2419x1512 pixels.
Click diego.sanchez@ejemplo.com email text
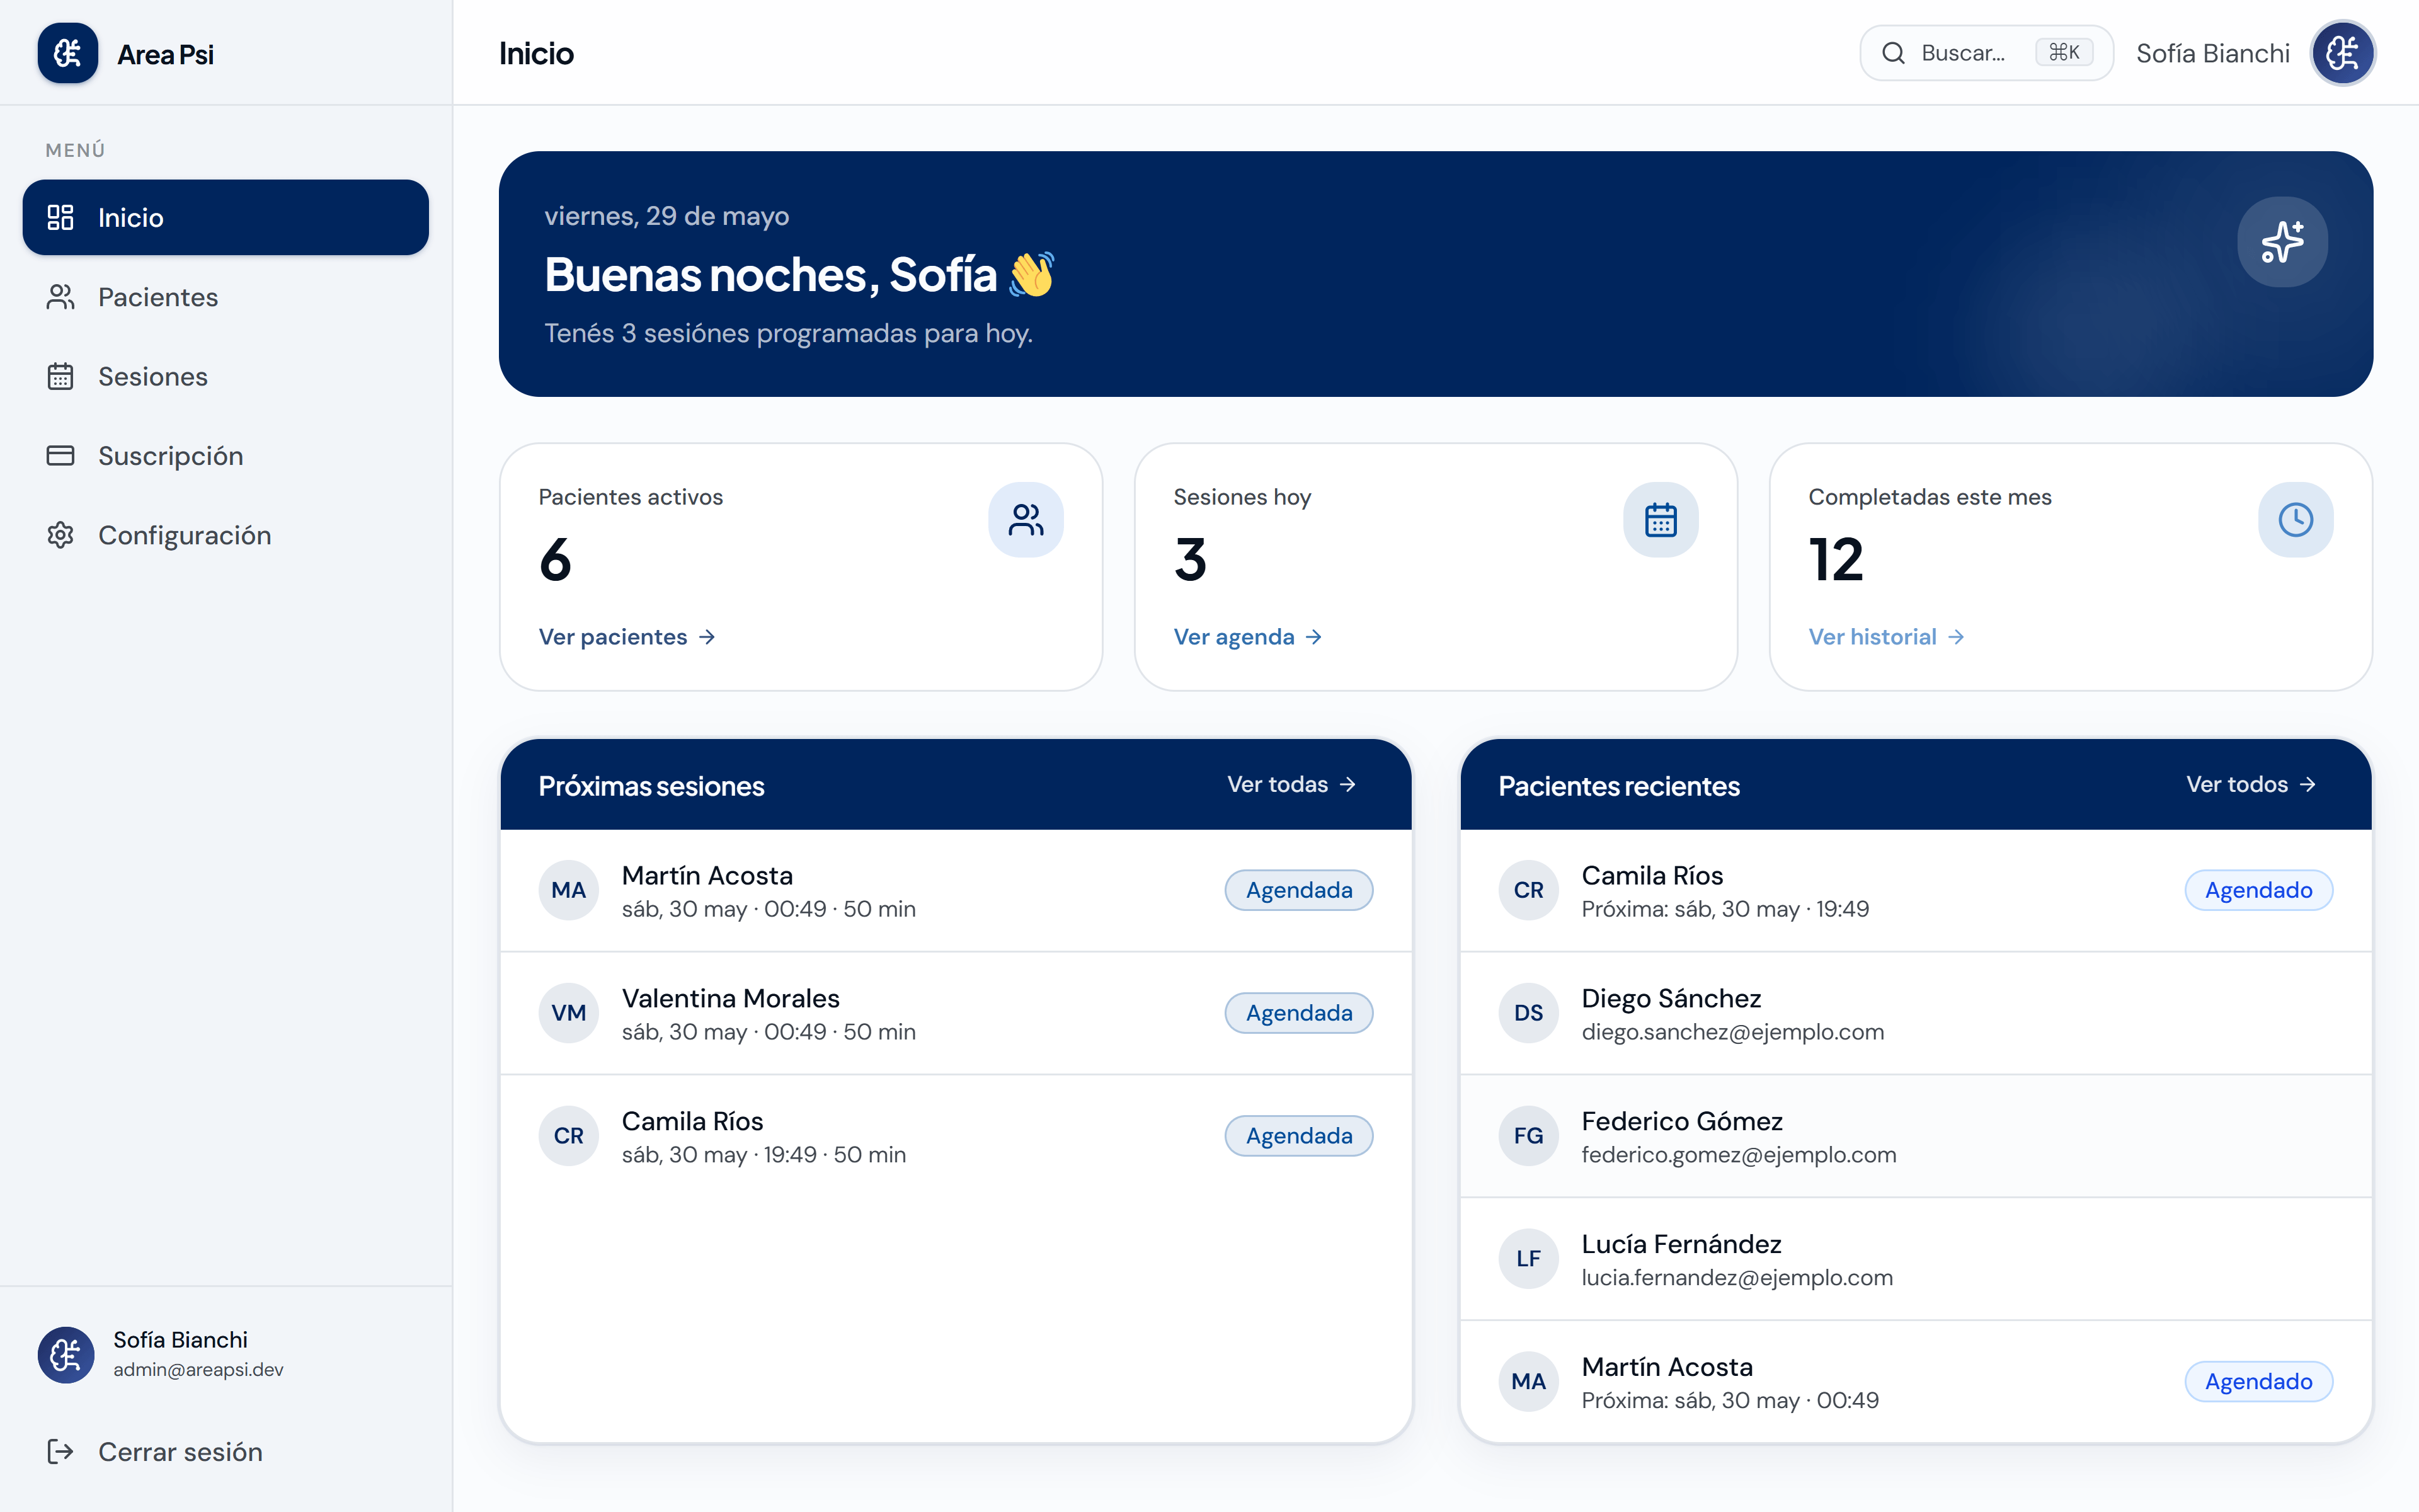tap(1732, 1032)
